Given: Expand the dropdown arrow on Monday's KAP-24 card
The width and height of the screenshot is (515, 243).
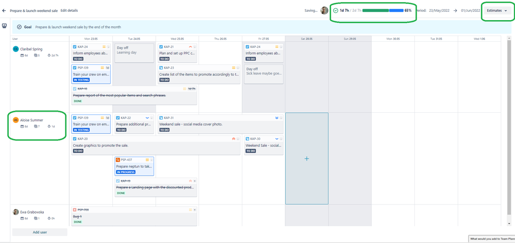Looking at the screenshot, I should (108, 47).
